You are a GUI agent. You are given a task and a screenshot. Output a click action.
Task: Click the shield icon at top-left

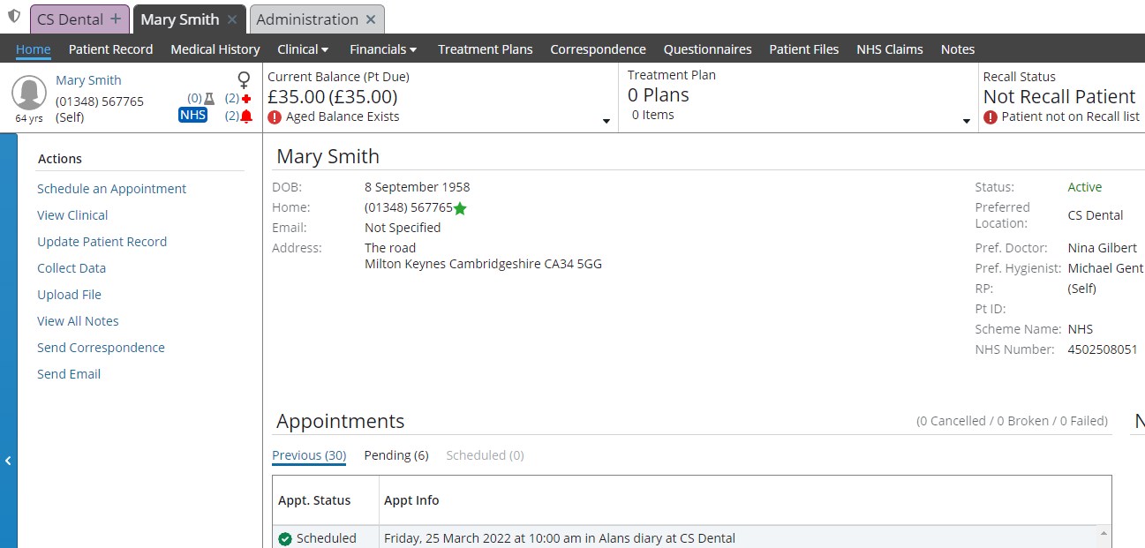tap(13, 17)
